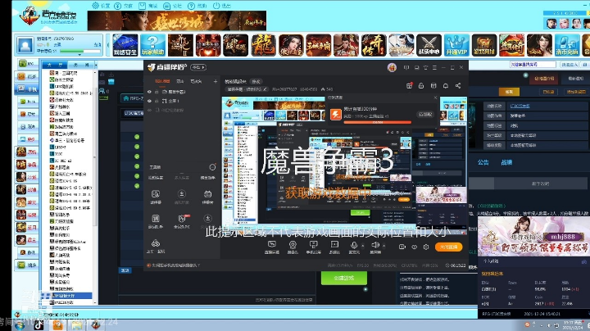The width and height of the screenshot is (590, 331).
Task: Open the gear settings icon in platform top menu
Action: 96,6
